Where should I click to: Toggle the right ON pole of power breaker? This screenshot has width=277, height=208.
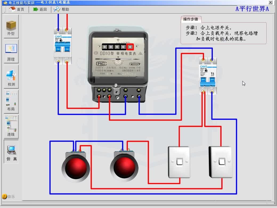point(67,49)
